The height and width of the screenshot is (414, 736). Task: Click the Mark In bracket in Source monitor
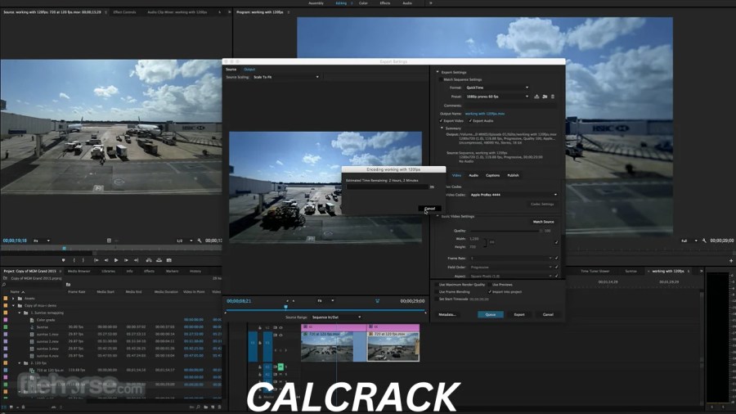click(74, 260)
